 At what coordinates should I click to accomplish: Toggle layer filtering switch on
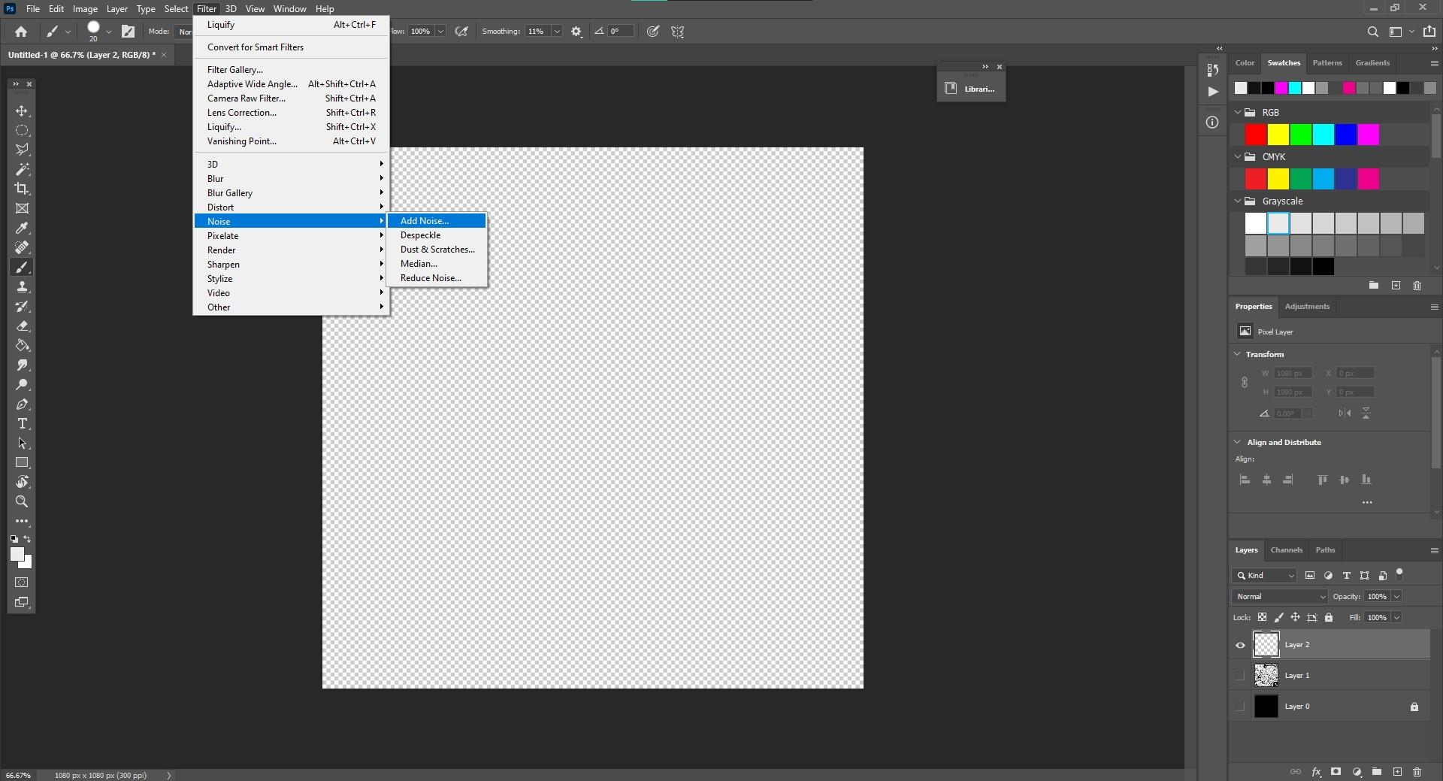point(1399,574)
